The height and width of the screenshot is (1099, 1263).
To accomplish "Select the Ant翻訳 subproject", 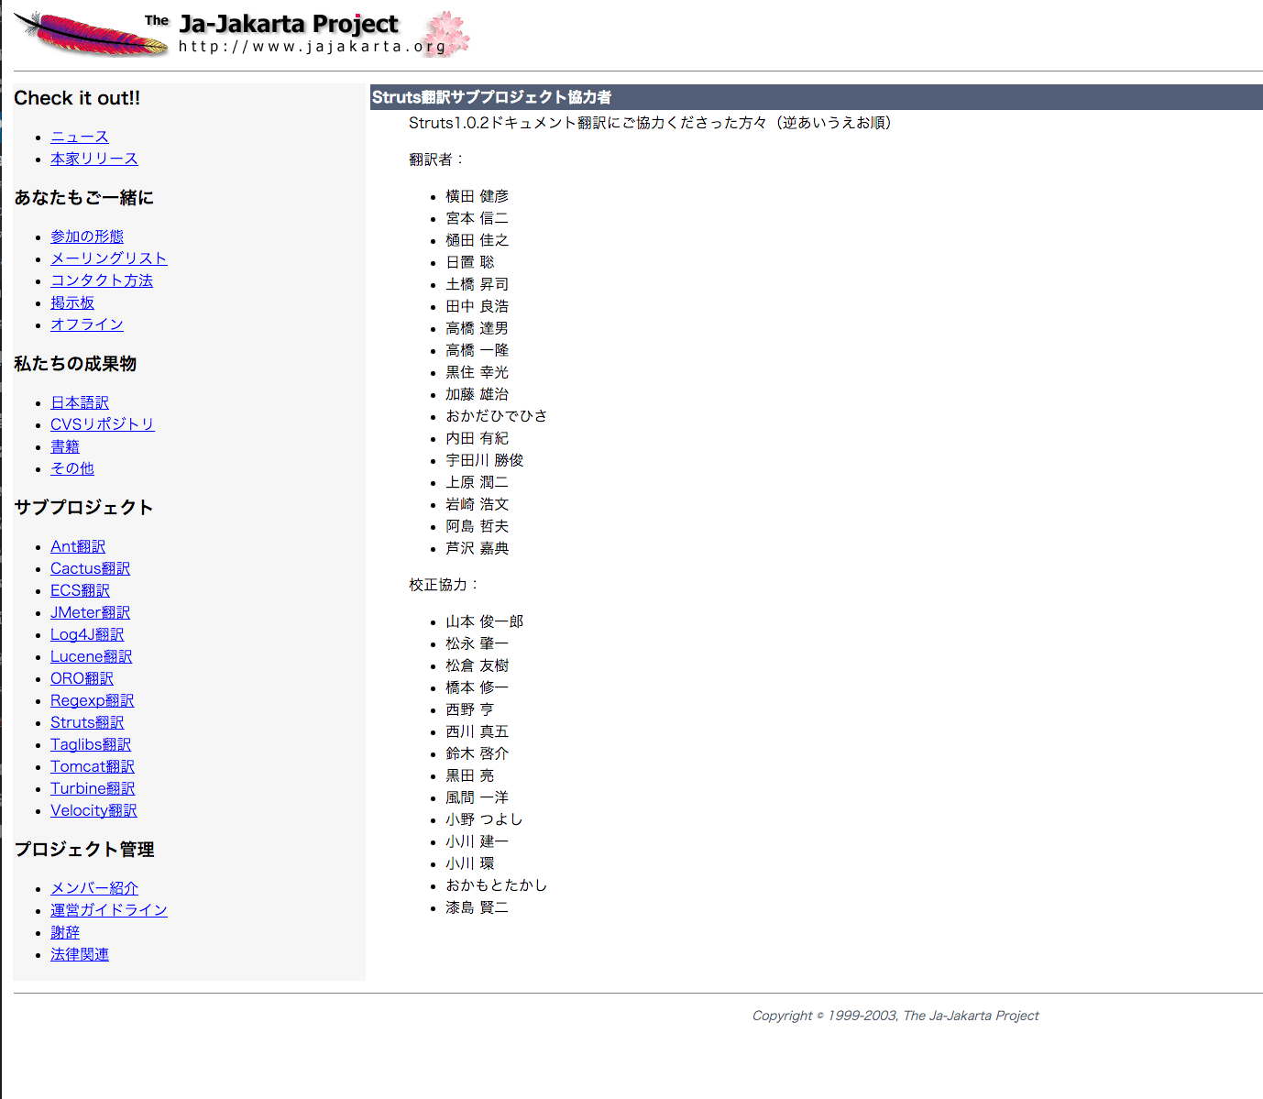I will [77, 546].
